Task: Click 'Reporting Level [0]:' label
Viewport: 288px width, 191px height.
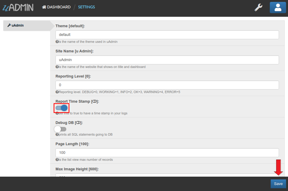Action: point(73,76)
